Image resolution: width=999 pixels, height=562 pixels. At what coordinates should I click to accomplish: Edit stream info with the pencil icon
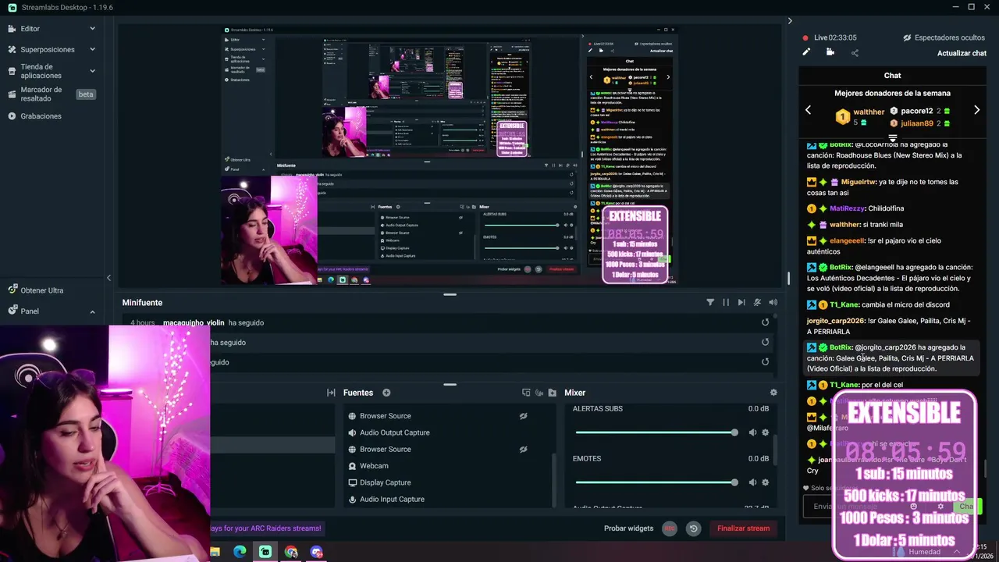coord(807,52)
